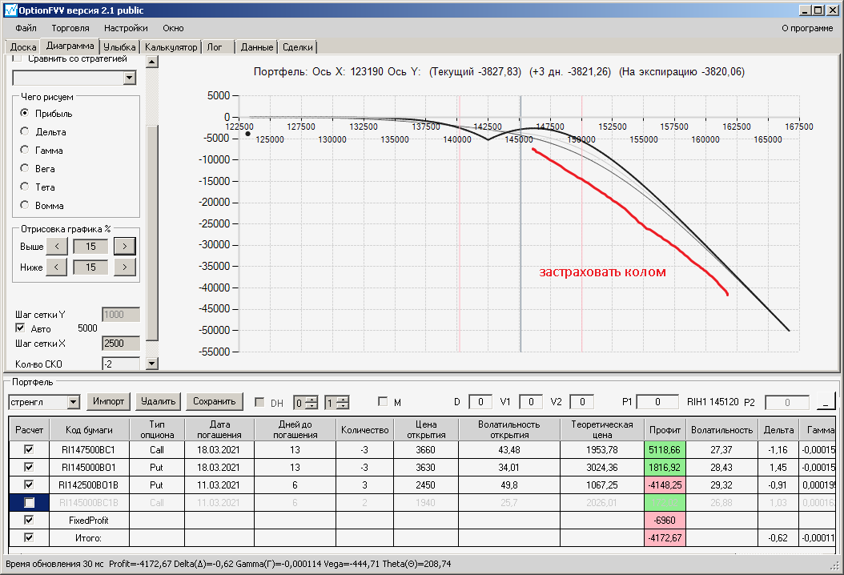Click the P1 input field
844x575 pixels.
[x=657, y=402]
